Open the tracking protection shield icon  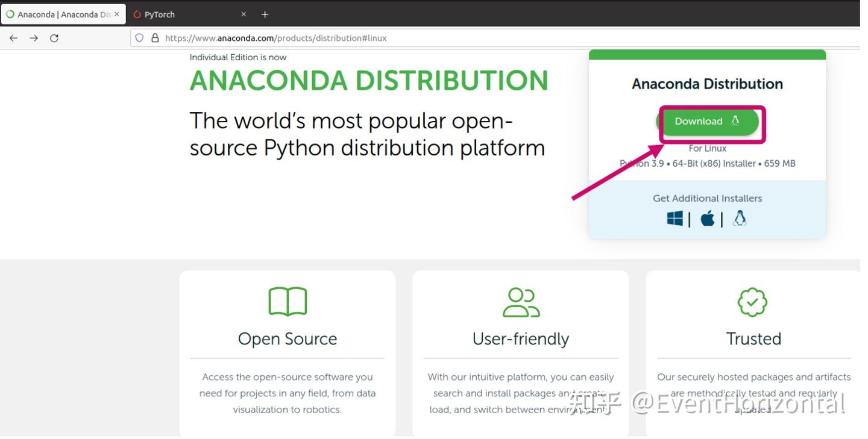pos(139,37)
